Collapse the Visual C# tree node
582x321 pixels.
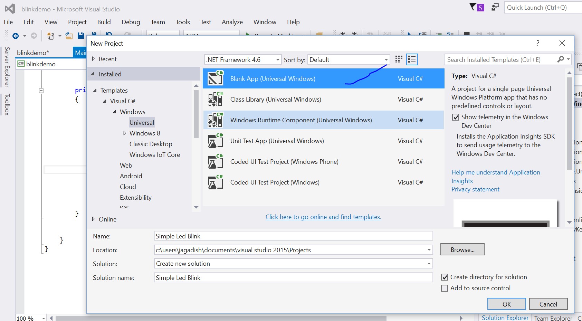tap(105, 101)
